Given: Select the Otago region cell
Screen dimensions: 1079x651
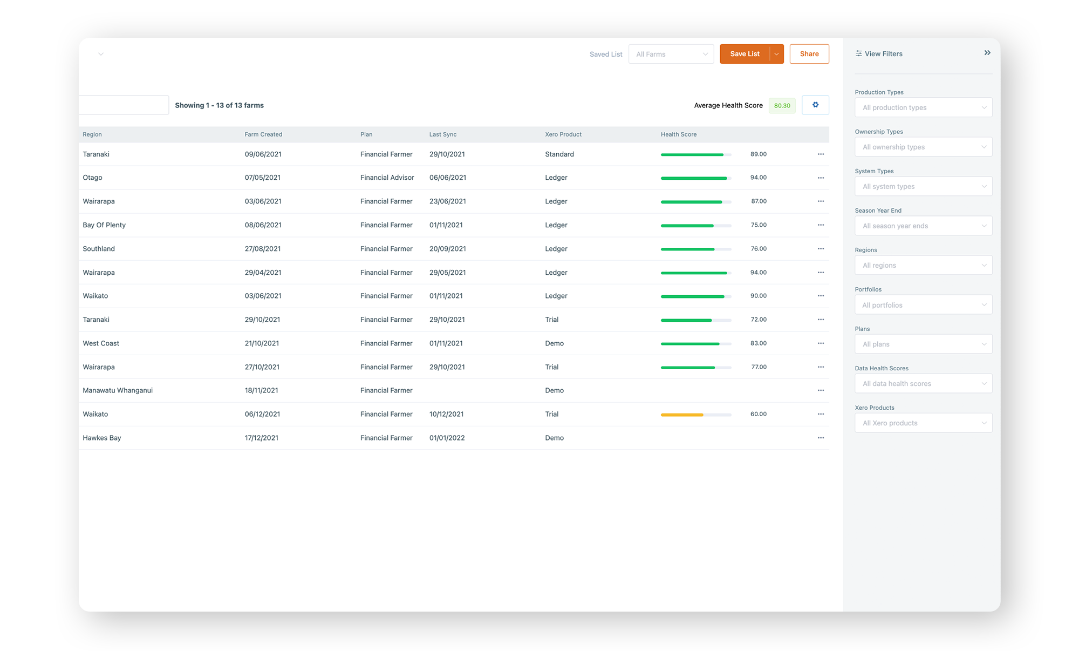Looking at the screenshot, I should [92, 178].
